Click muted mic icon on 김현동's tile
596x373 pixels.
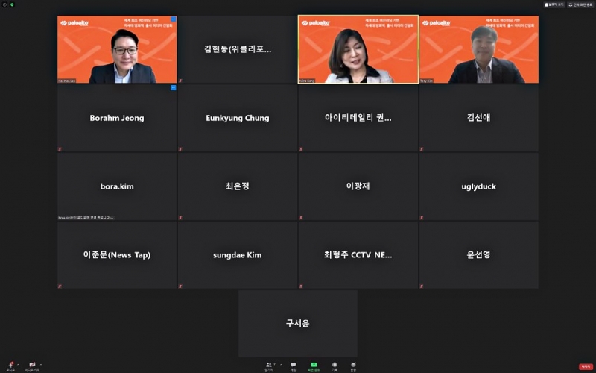click(180, 81)
